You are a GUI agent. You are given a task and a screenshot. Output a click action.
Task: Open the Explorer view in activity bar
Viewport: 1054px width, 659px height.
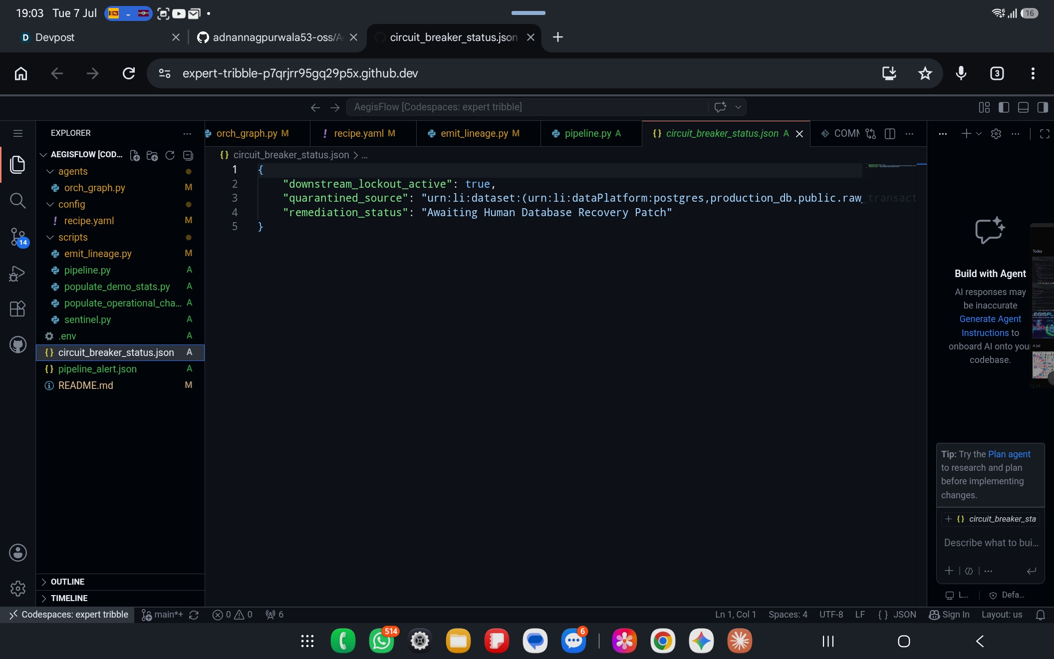point(18,165)
